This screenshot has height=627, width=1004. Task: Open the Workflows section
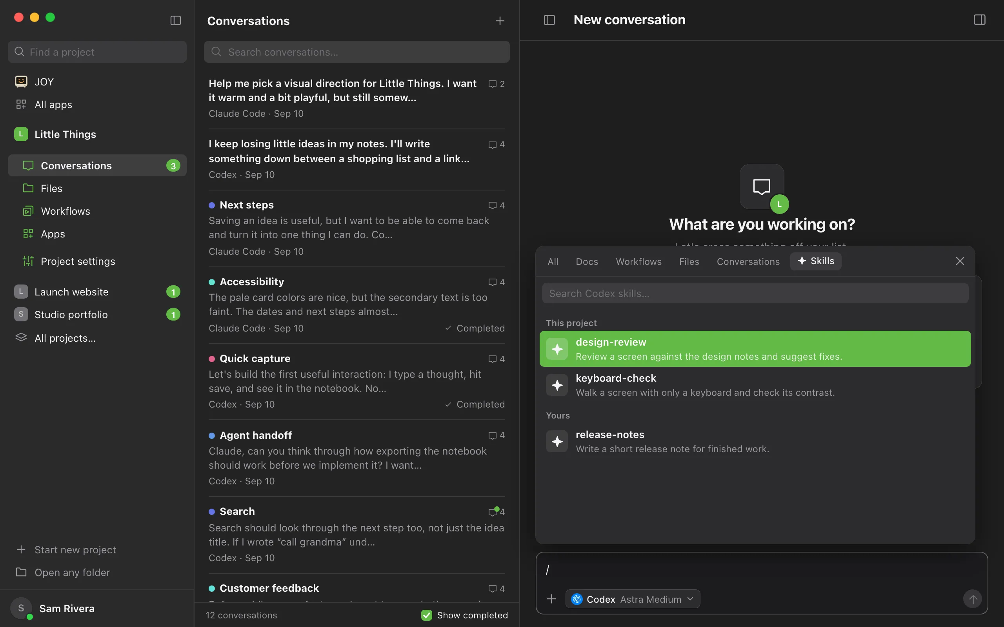pos(97,211)
